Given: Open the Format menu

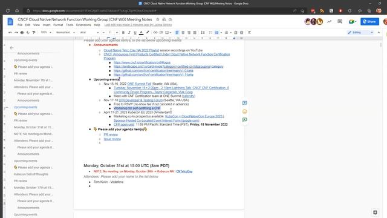Looking at the screenshot, I should point(58,25).
